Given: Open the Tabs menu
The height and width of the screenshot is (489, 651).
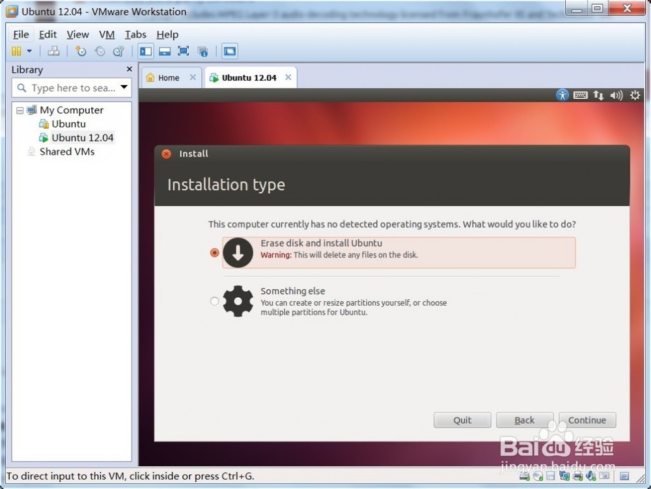Looking at the screenshot, I should 135,34.
